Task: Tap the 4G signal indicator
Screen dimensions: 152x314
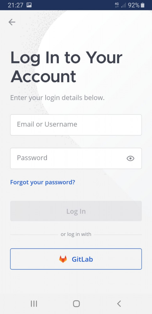Action: click(x=117, y=5)
